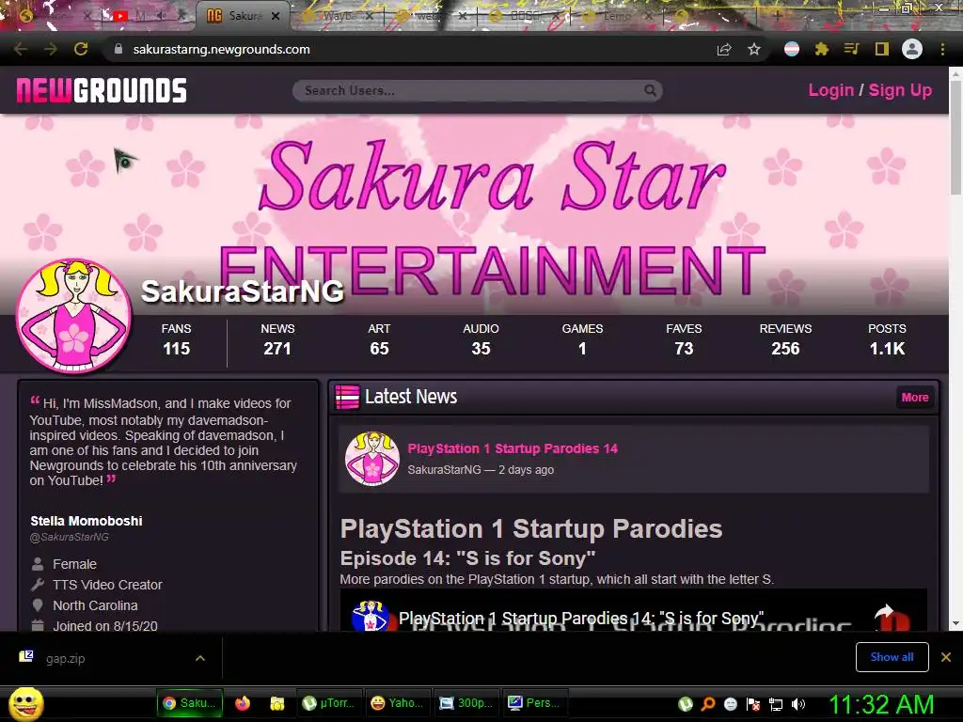
Task: Open the GAMES 1 section
Action: tap(582, 339)
